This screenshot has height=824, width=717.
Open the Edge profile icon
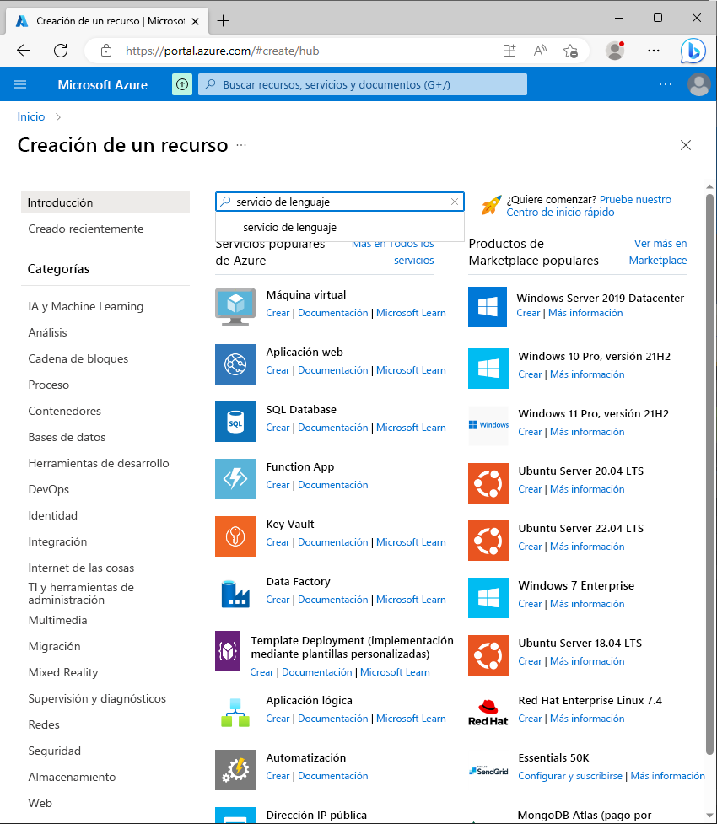[614, 51]
